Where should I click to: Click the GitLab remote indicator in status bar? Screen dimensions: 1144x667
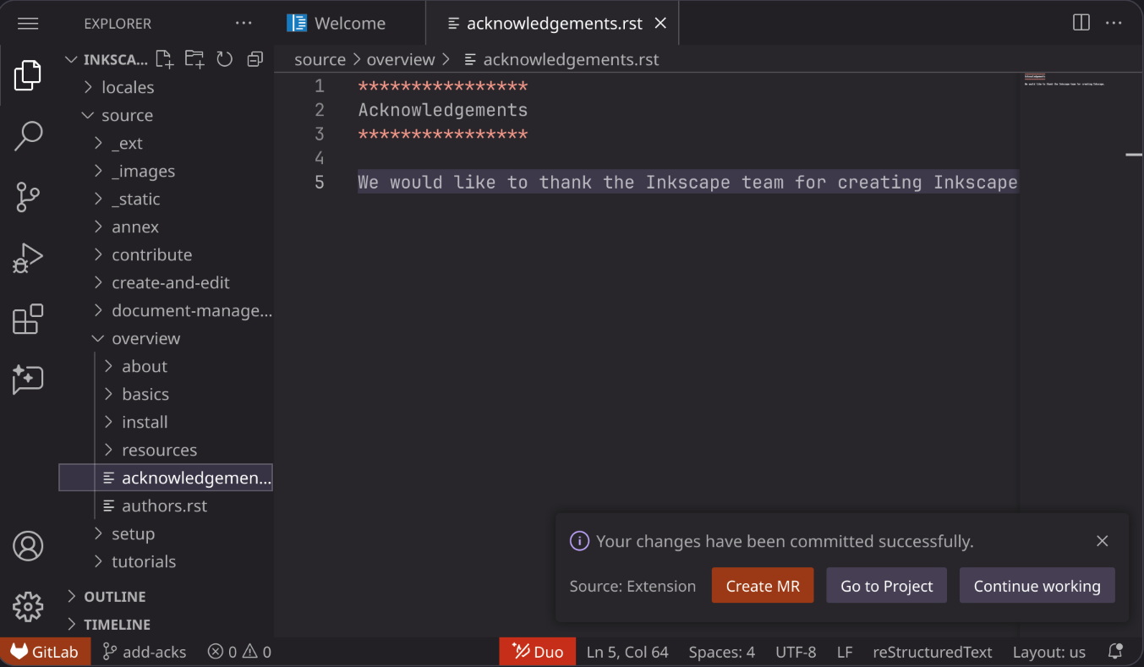pos(46,652)
